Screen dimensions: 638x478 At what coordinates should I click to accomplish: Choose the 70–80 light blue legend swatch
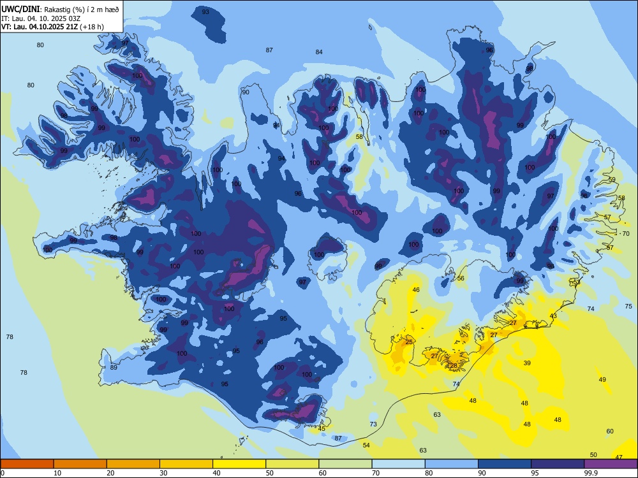point(398,464)
